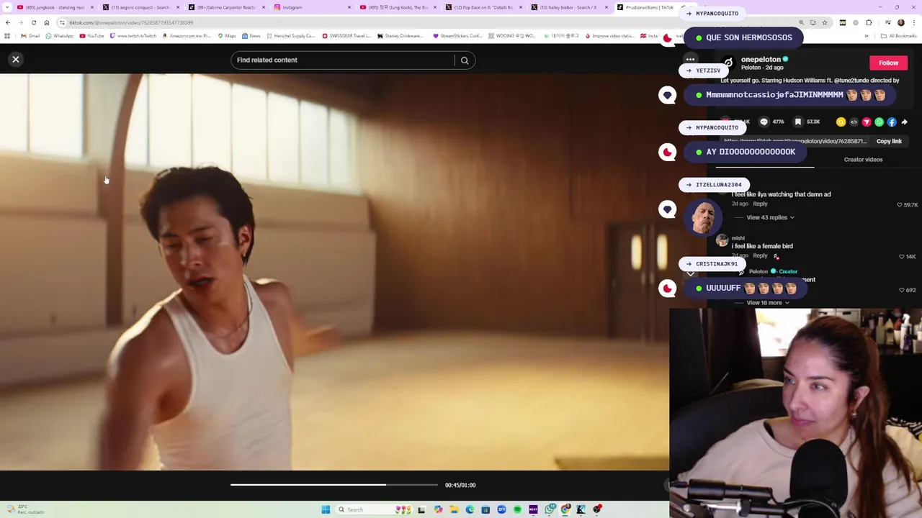Viewport: 922px width, 518px height.
Task: Click the video progress bar
Action: [334, 485]
